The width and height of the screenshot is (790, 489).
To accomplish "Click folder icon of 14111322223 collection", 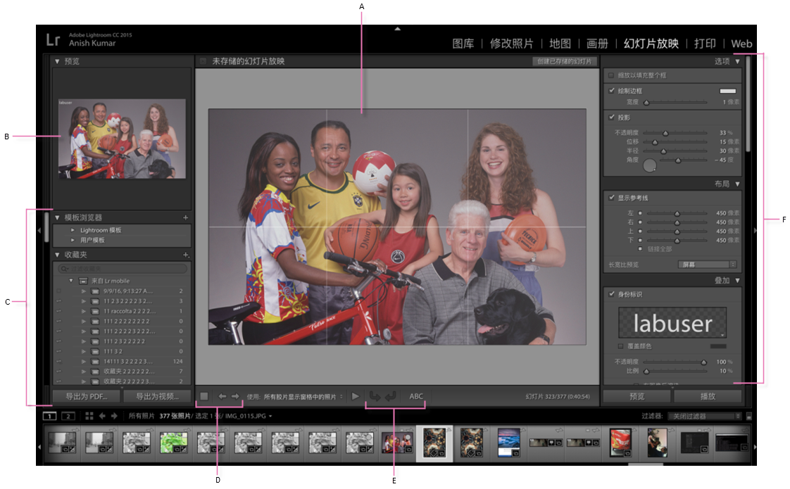I will (x=95, y=362).
